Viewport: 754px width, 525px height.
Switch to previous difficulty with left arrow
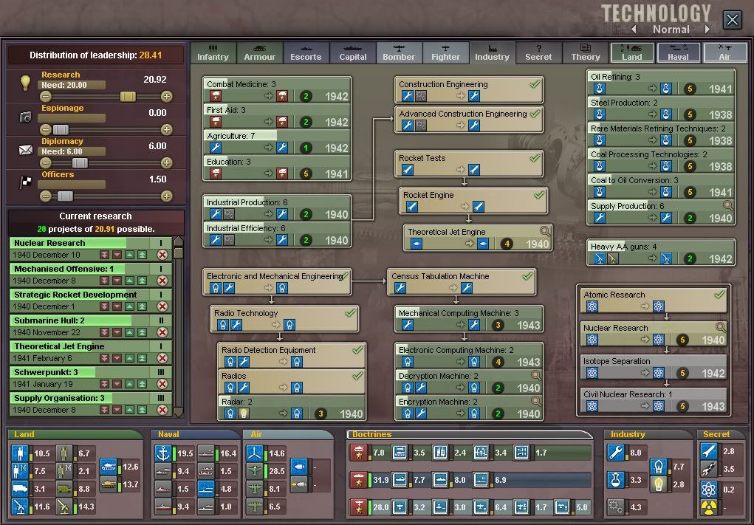point(634,30)
